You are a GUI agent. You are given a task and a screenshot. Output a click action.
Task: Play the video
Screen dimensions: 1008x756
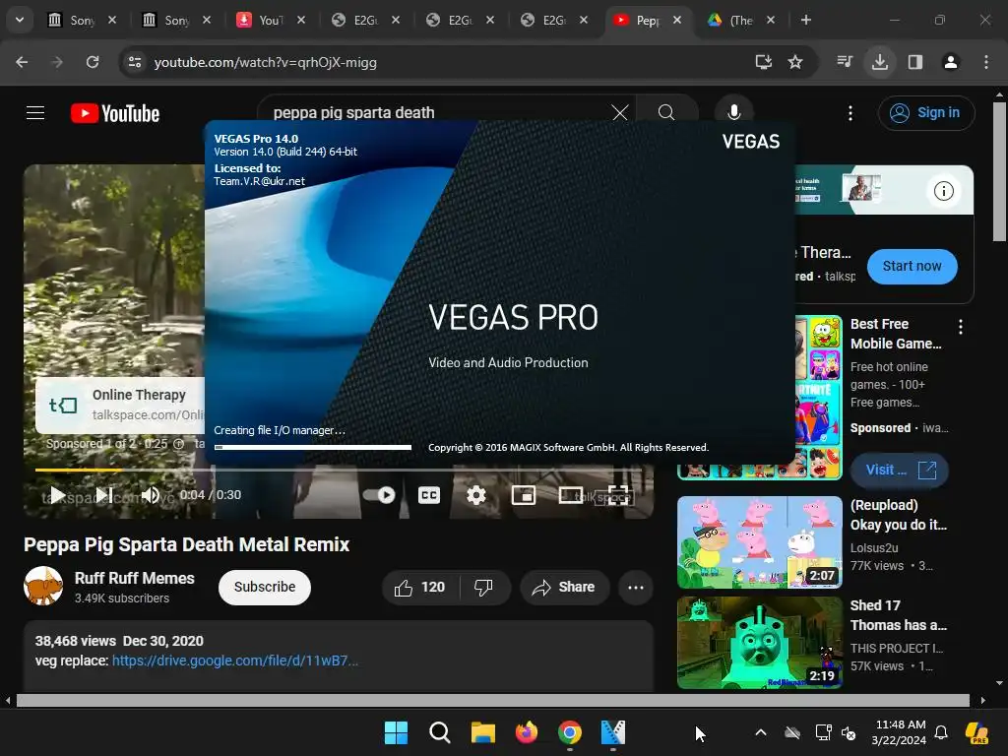pyautogui.click(x=56, y=495)
